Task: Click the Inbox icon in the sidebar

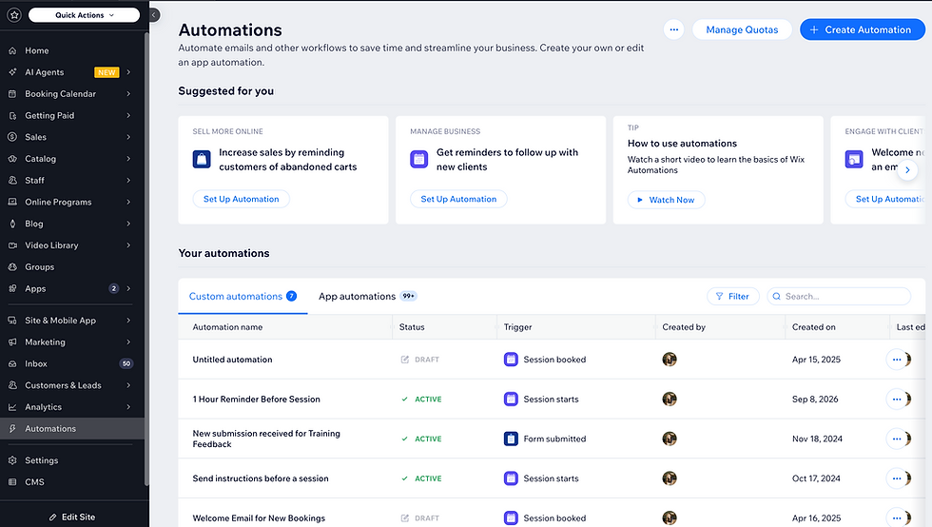Action: coord(12,363)
